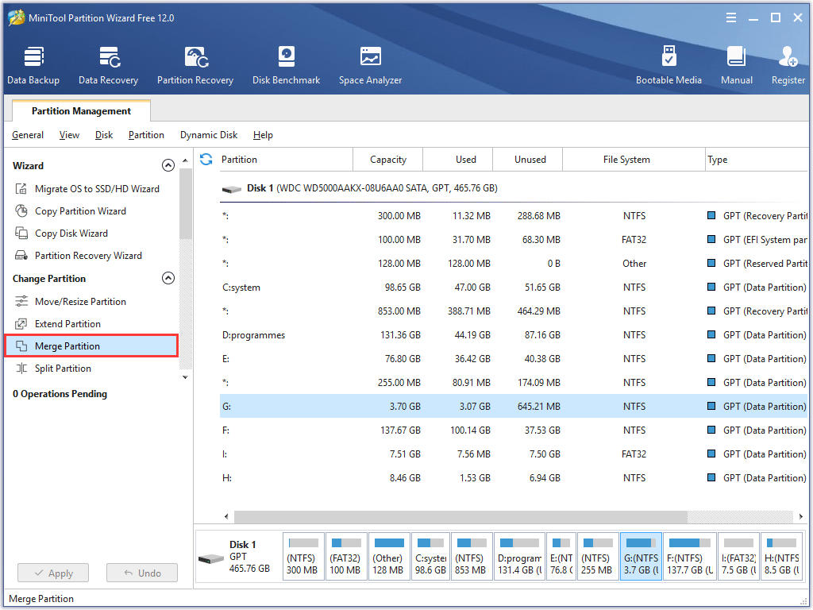Screen dimensions: 813x610
Task: Click G:(NTFS) block in disk map
Action: 641,557
